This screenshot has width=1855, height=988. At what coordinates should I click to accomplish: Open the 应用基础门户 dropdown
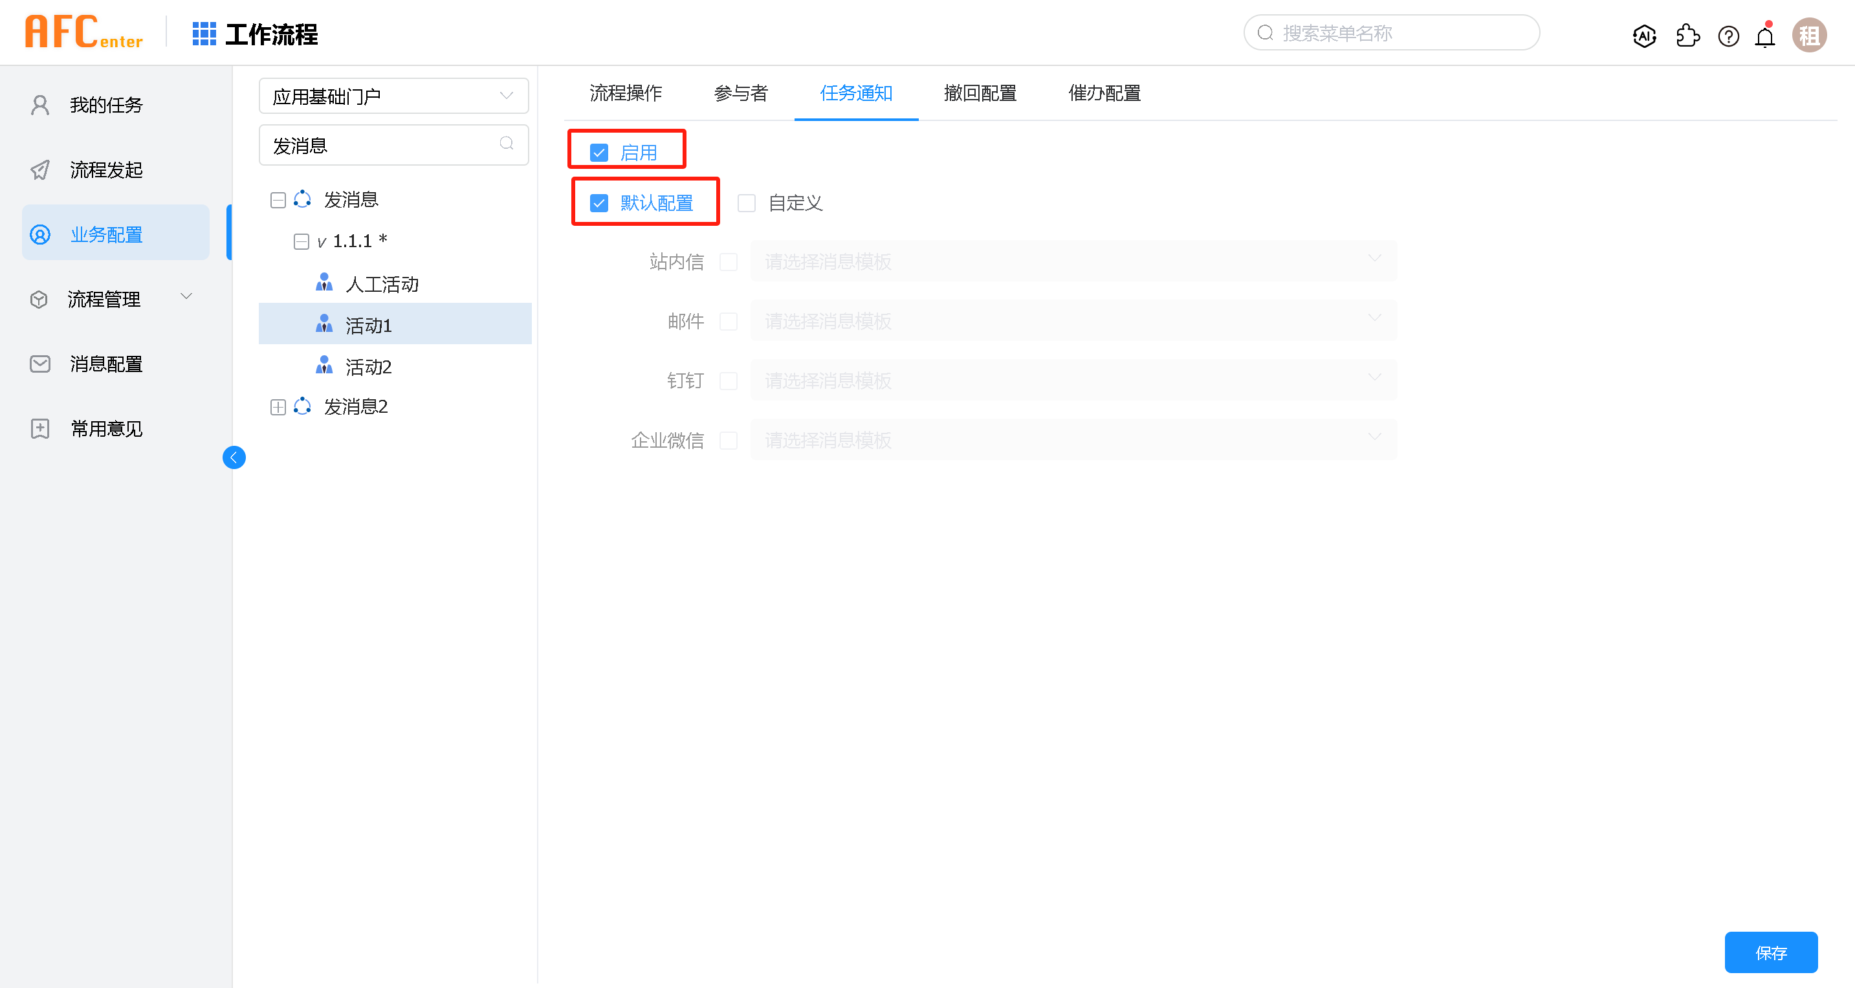(x=393, y=96)
